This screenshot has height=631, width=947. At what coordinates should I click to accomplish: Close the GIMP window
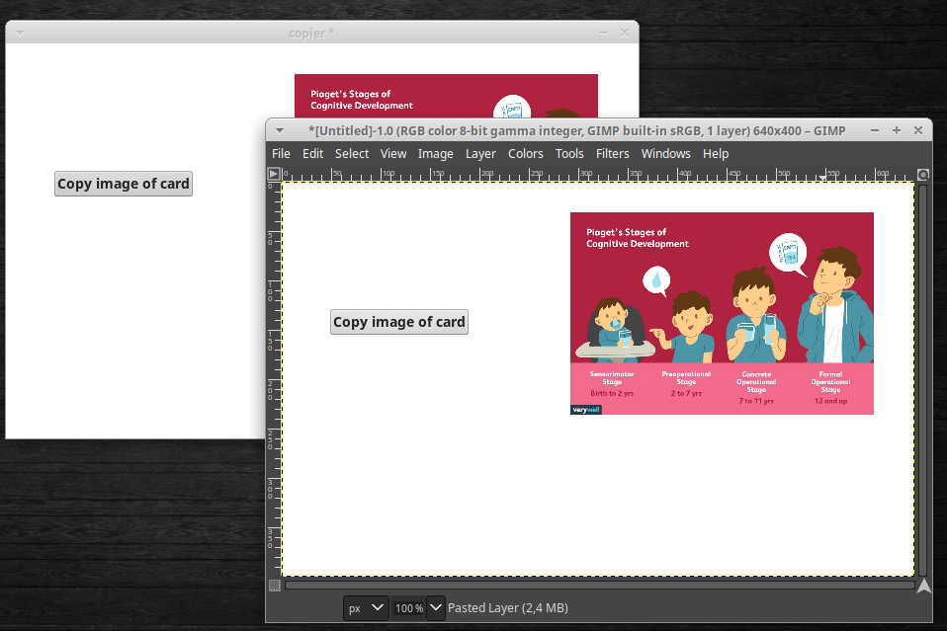(918, 130)
